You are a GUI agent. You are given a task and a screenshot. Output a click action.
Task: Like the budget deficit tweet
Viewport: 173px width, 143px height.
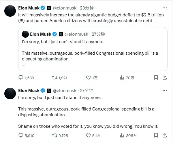point(89,78)
